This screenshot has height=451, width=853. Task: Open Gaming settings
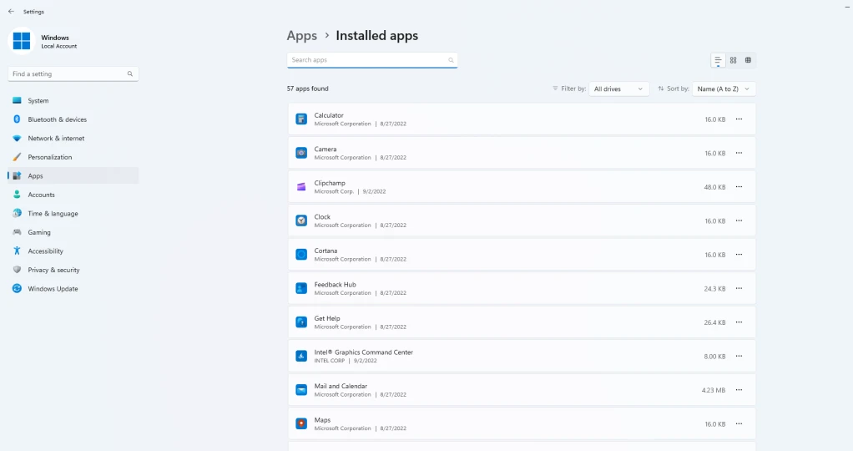coord(73,232)
